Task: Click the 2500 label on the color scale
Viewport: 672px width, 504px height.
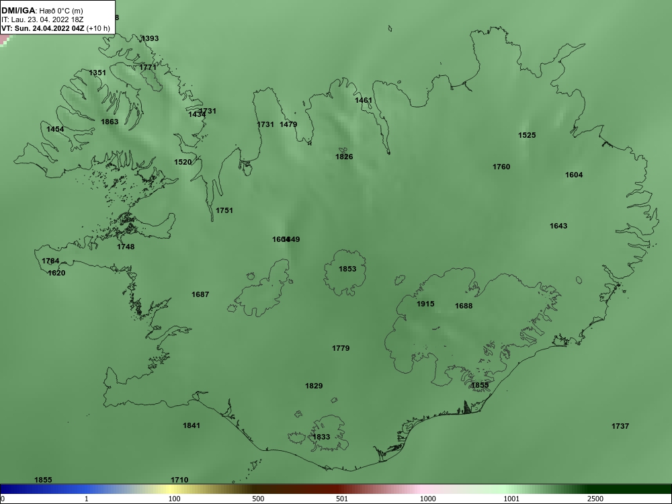Action: point(595,499)
